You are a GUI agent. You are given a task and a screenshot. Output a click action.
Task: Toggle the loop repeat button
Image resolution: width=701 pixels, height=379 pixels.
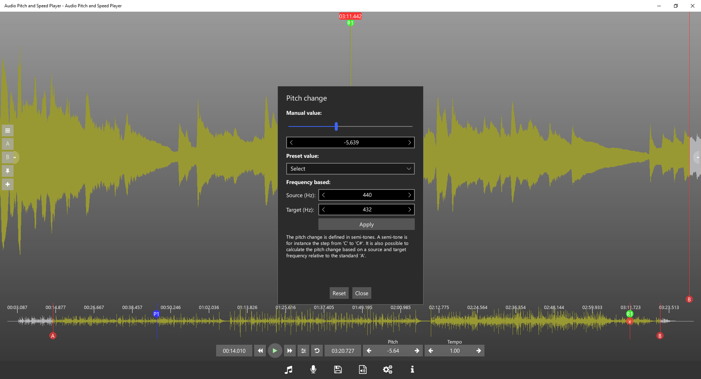[x=317, y=351]
